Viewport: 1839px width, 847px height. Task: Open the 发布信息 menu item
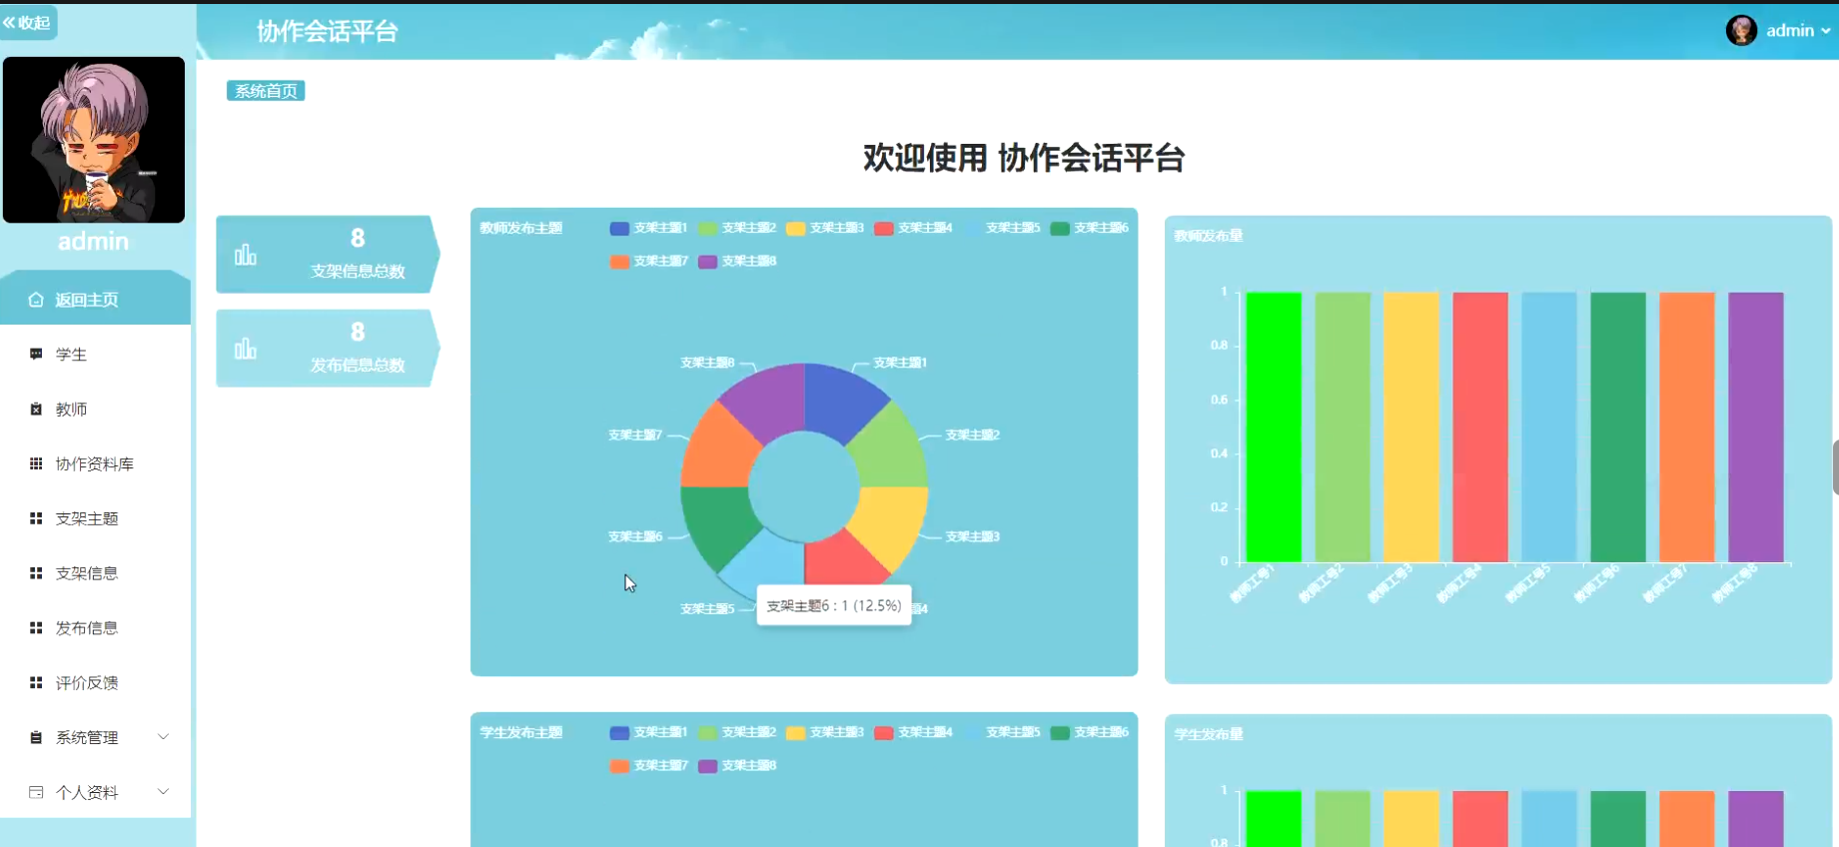click(87, 628)
